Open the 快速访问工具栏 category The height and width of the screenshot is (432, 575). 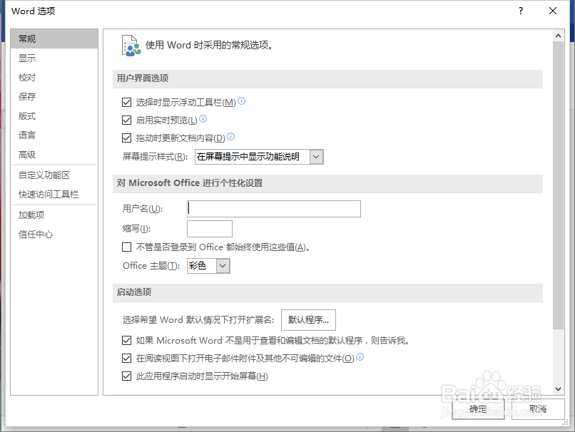[54, 195]
